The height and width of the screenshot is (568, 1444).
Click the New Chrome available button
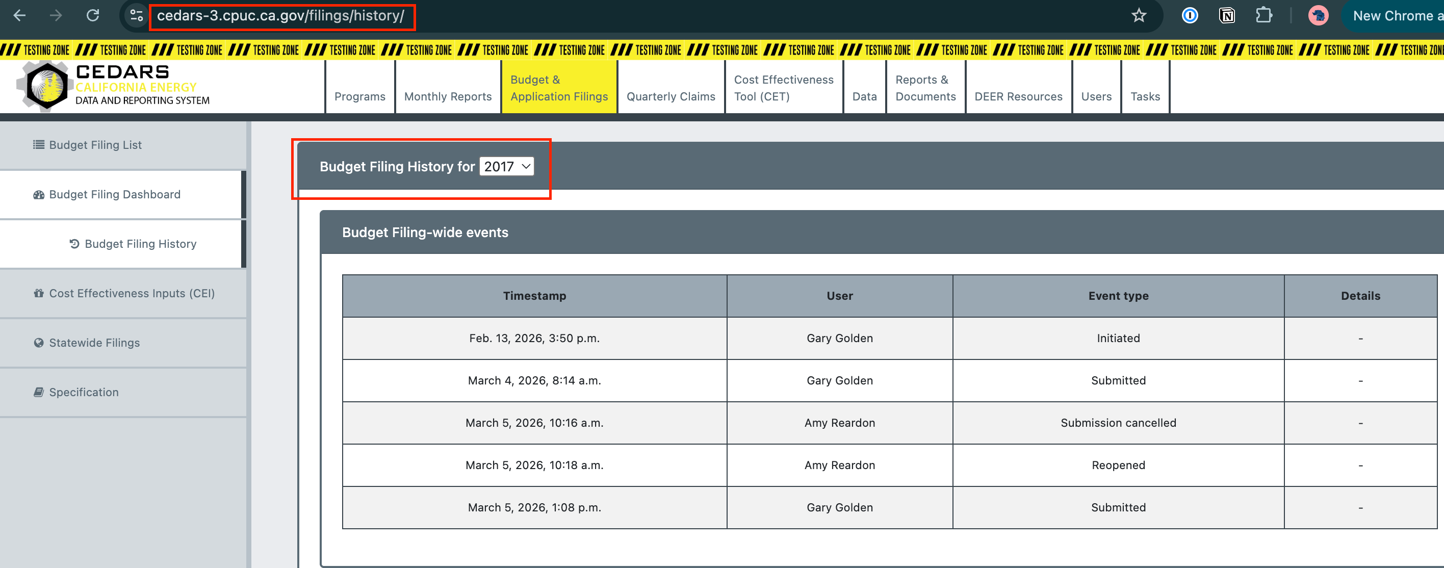1393,16
